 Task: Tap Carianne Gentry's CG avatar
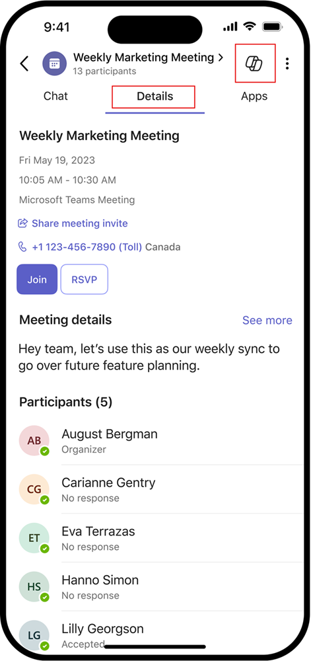tap(34, 489)
